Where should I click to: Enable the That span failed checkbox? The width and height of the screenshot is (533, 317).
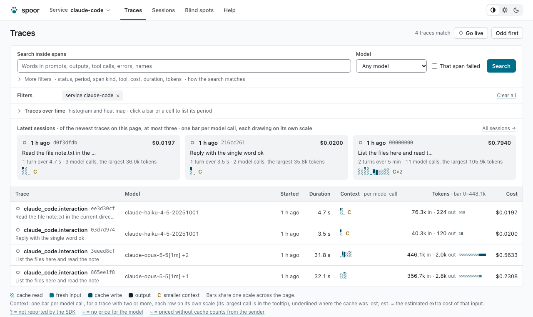435,66
